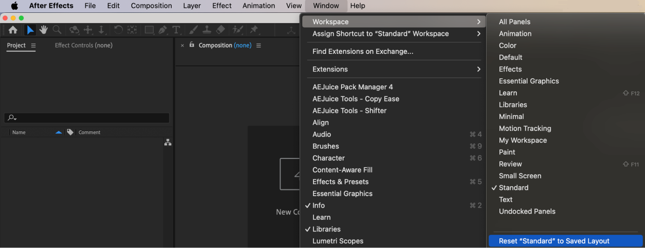The height and width of the screenshot is (248, 645).
Task: Click the Project panel search field
Action: [90, 118]
